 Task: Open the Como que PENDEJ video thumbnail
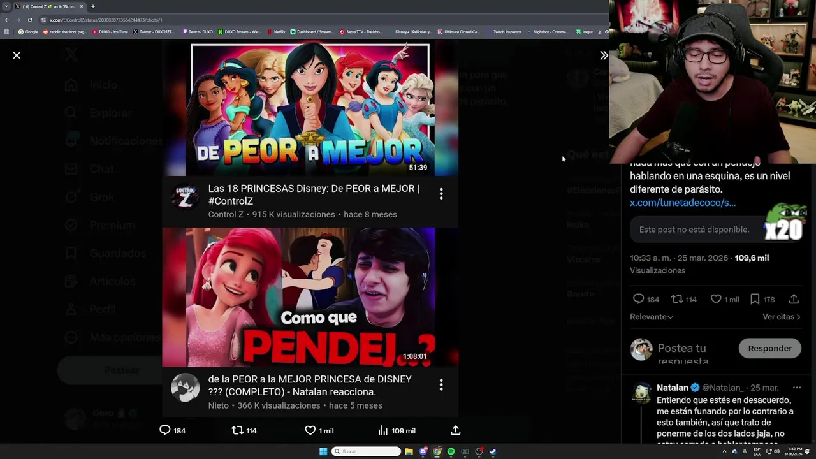tap(310, 297)
